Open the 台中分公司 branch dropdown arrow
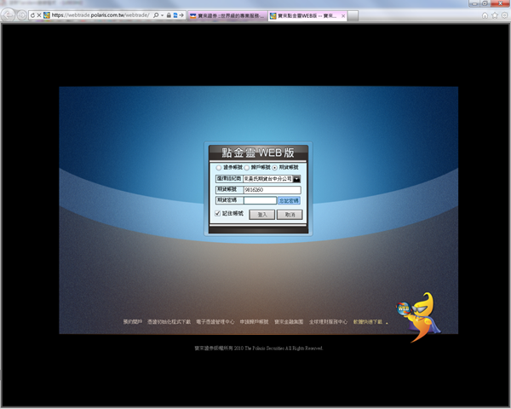The height and width of the screenshot is (409, 511). point(296,179)
